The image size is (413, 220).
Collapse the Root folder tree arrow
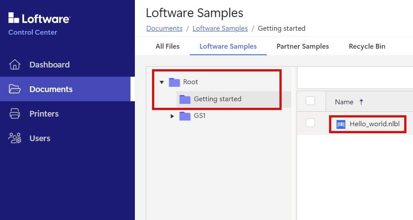point(162,82)
